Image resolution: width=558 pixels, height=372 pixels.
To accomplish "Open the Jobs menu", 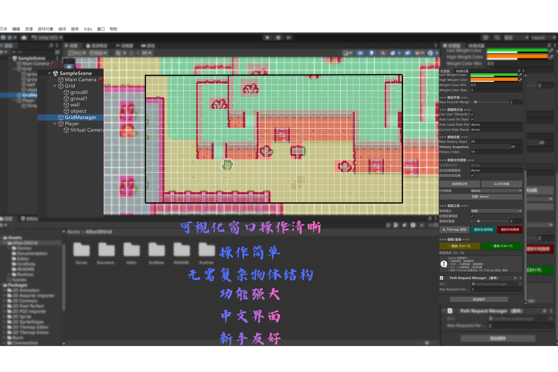I will coord(88,29).
